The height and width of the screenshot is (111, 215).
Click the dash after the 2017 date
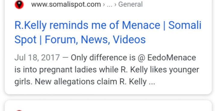pyautogui.click(x=65, y=58)
